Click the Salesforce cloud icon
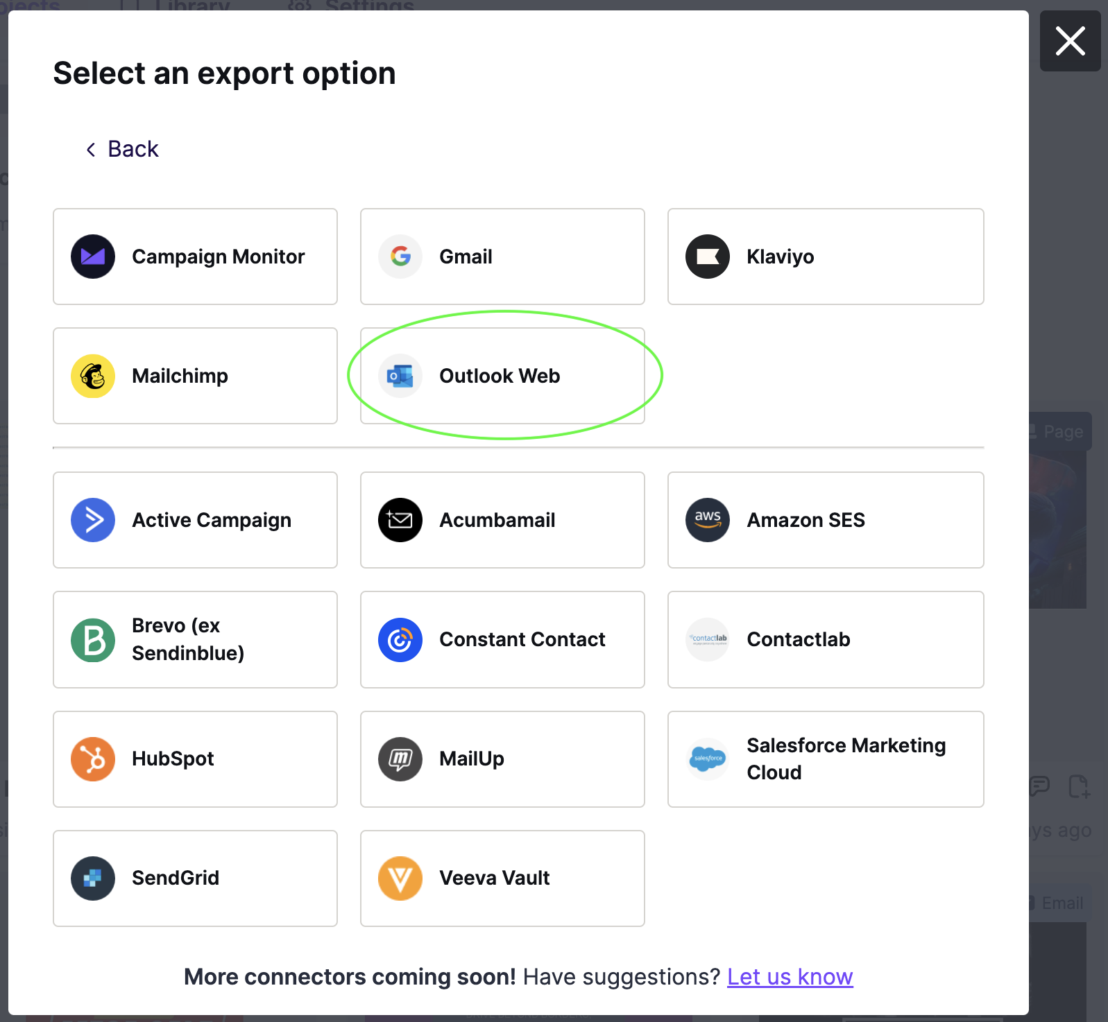The width and height of the screenshot is (1108, 1022). pos(708,759)
